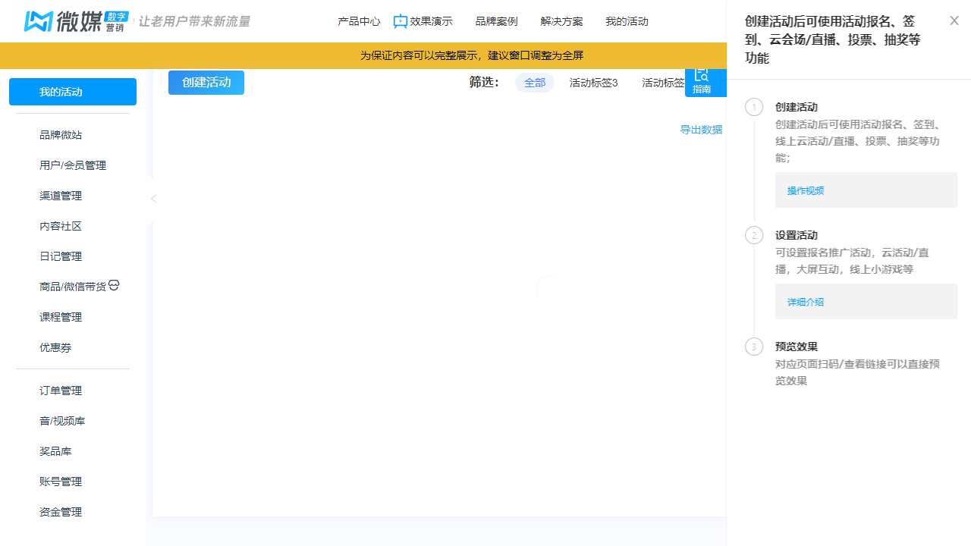Click the chat bubble icon beside 效果演示
The width and height of the screenshot is (971, 546).
tap(401, 21)
